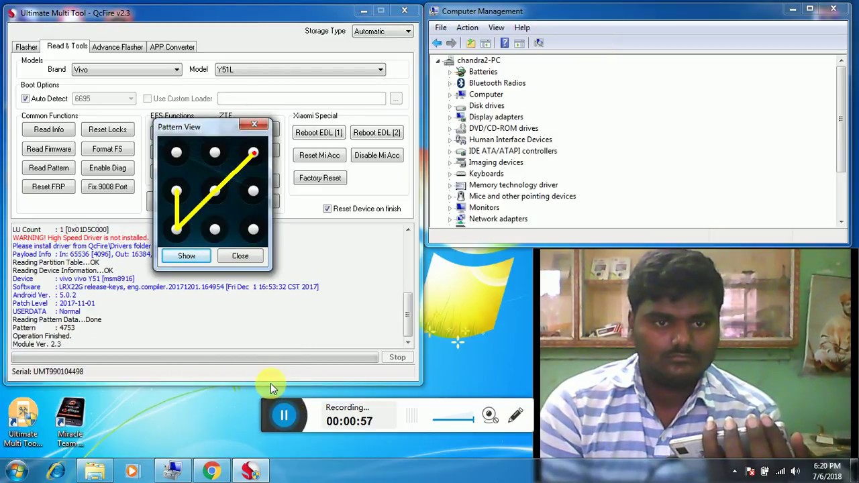
Task: Click Back arrow in Computer Management toolbar
Action: point(437,43)
